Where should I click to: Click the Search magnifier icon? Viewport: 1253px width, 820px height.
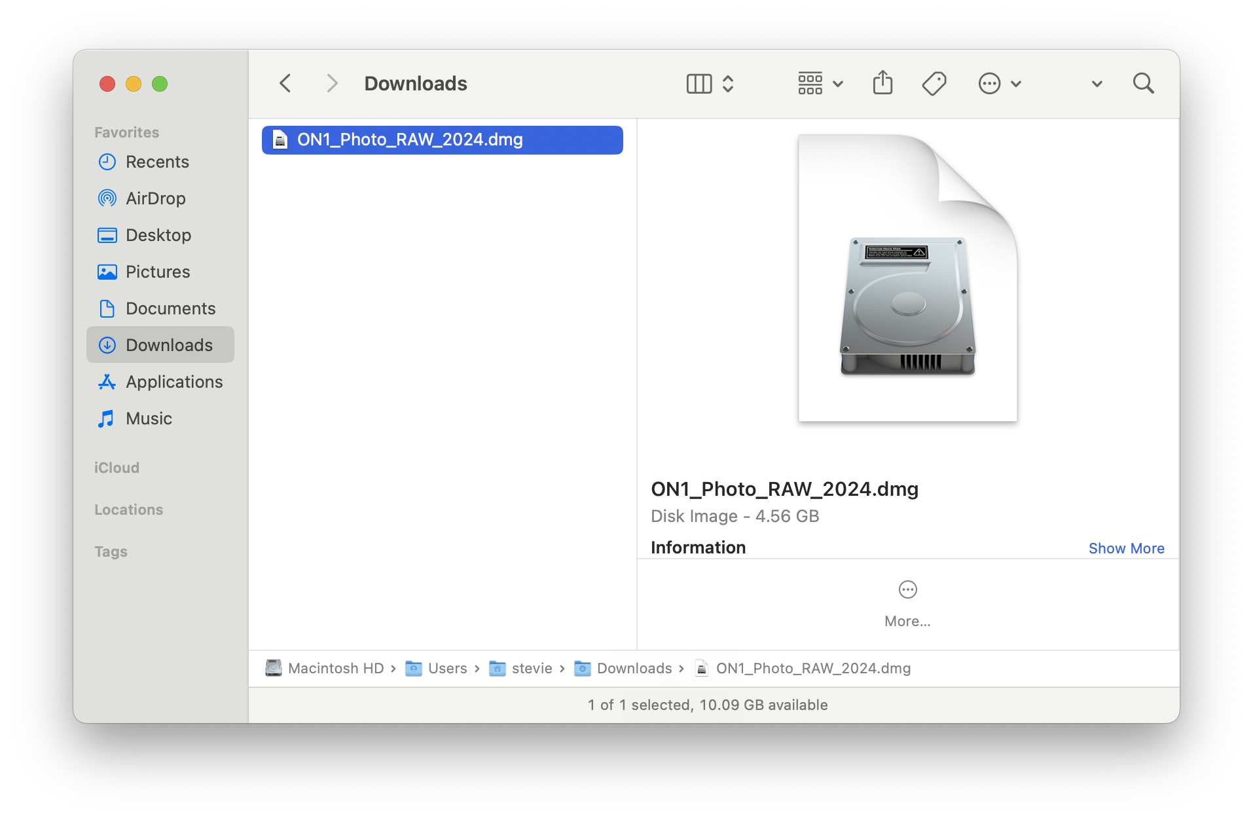point(1143,83)
